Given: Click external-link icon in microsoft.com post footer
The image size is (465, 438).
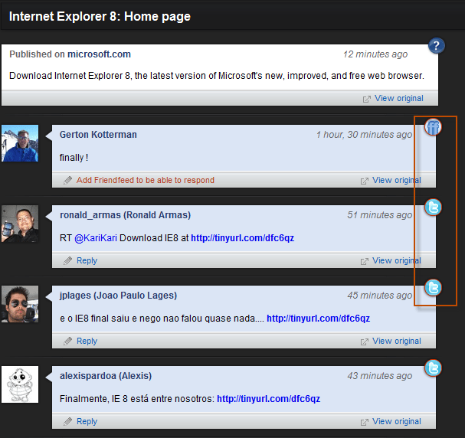Looking at the screenshot, I should coord(366,99).
